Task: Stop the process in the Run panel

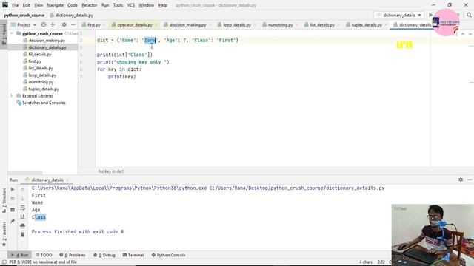Action: click(13, 199)
